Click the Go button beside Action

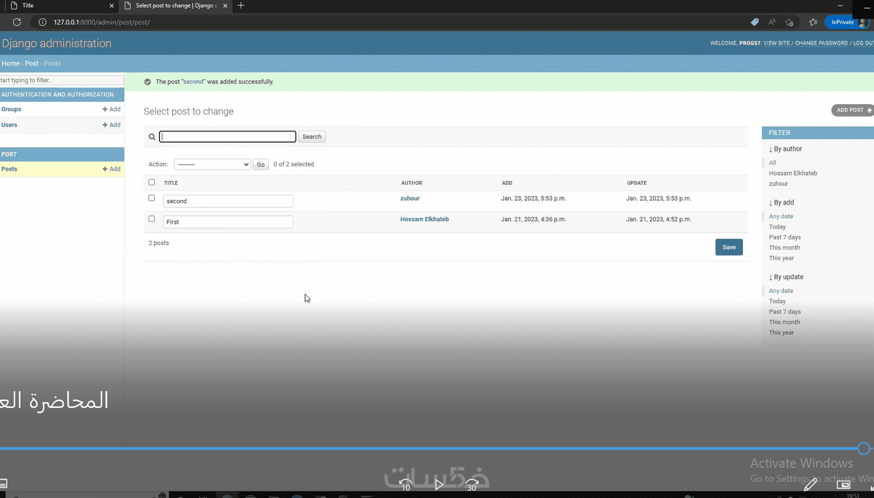(x=261, y=164)
